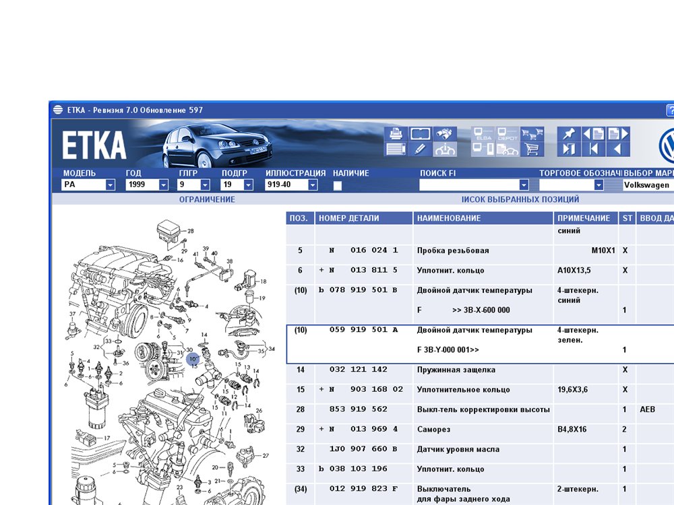
Task: Open the vehicle information icon
Action: (x=445, y=149)
